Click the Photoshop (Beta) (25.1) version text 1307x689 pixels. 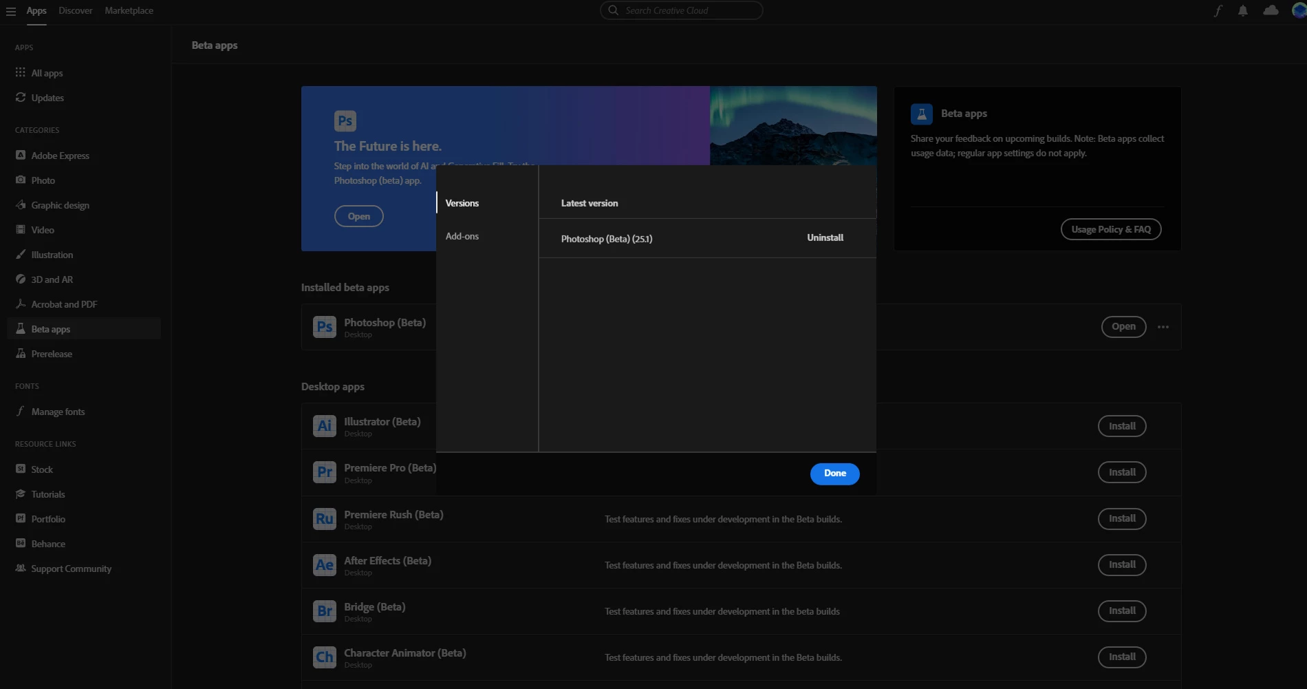point(607,239)
